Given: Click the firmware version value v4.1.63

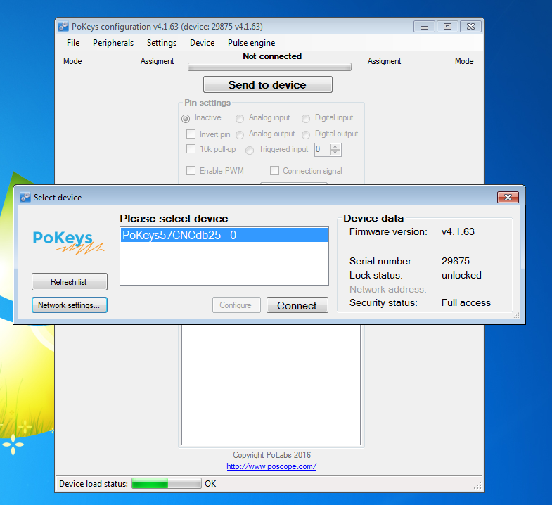Looking at the screenshot, I should coord(458,231).
